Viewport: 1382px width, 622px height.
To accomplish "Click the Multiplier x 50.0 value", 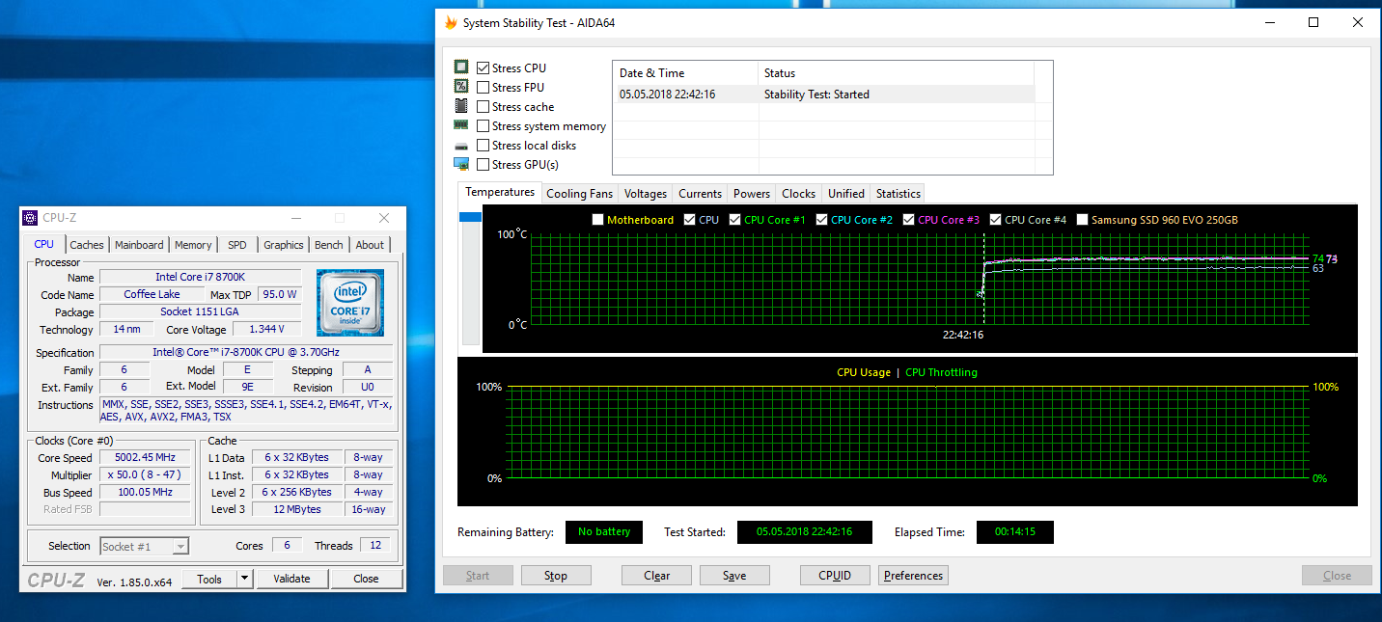I will click(146, 475).
